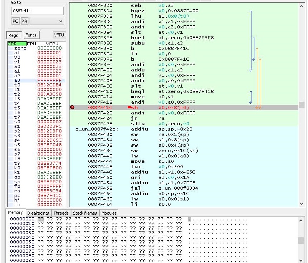Click the red square before the sh instruction
The image size is (308, 263).
tap(129, 108)
